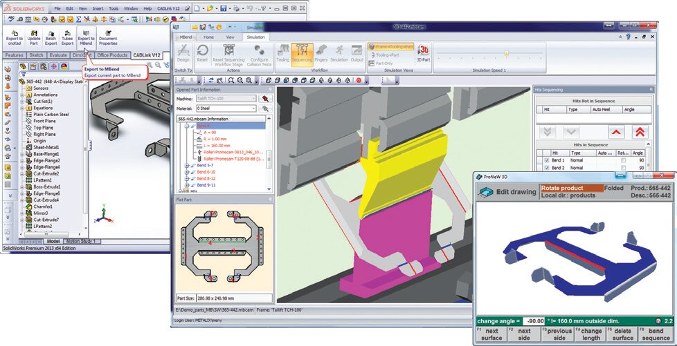The height and width of the screenshot is (346, 677).
Task: Expand Bend 5-7 in part tree
Action: pyautogui.click(x=186, y=166)
